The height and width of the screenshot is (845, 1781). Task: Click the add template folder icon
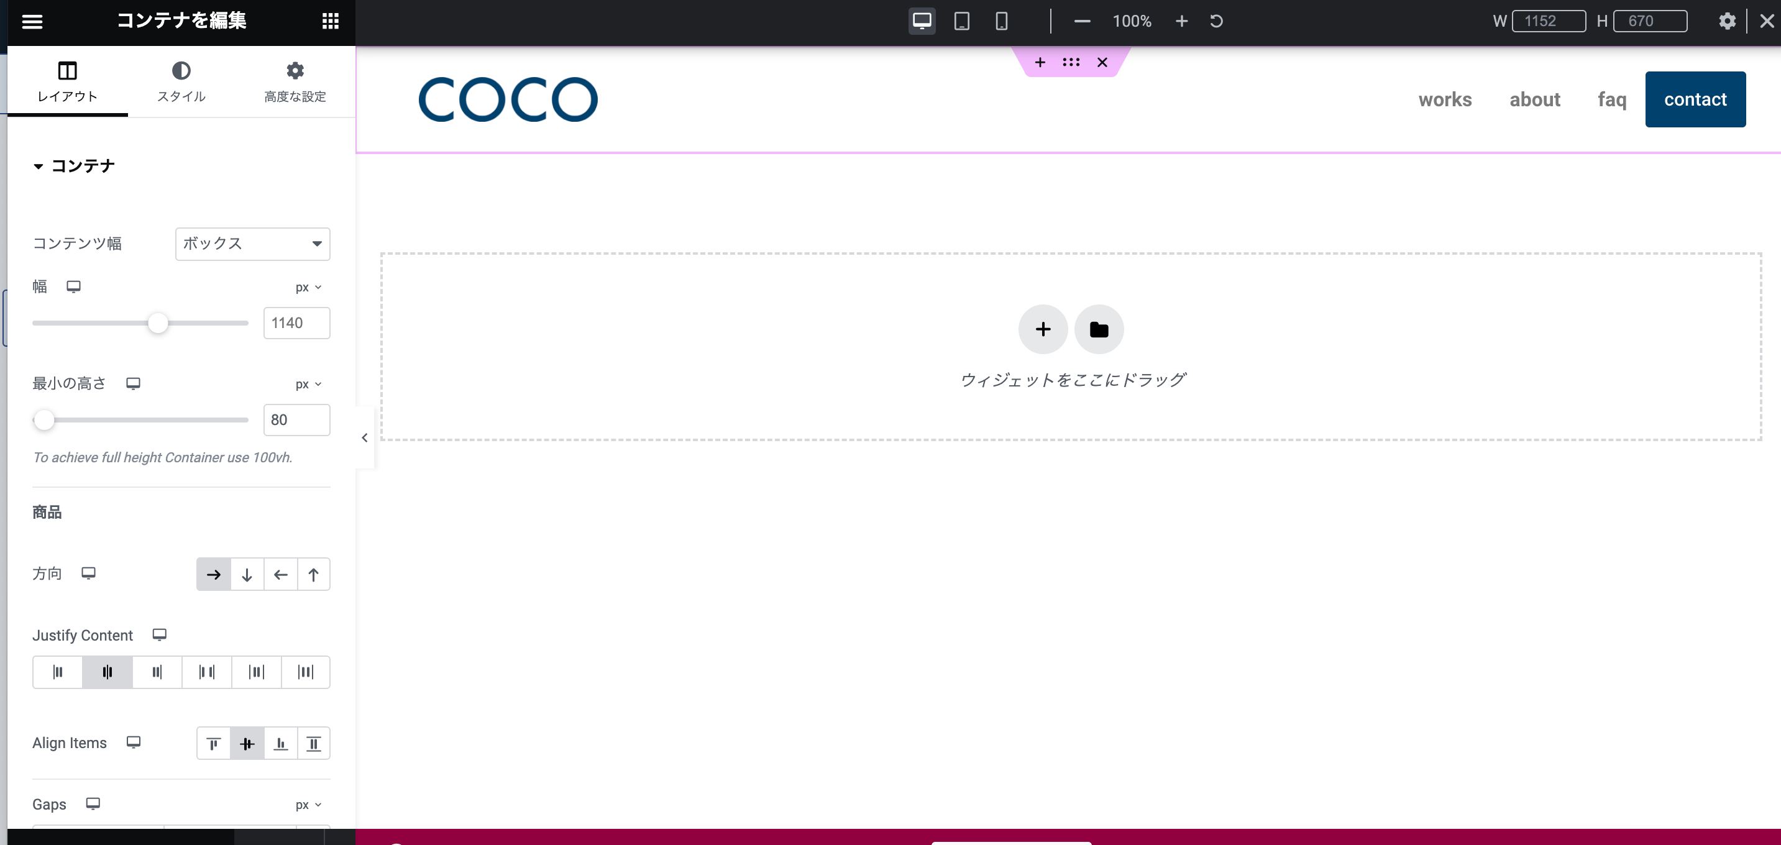[1099, 329]
